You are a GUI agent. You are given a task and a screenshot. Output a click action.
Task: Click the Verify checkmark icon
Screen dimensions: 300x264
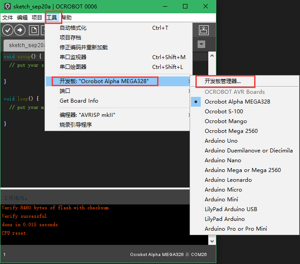point(8,30)
